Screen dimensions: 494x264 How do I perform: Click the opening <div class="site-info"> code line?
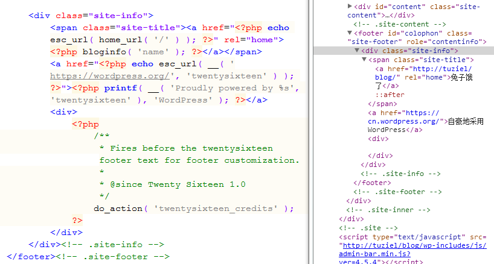91,16
